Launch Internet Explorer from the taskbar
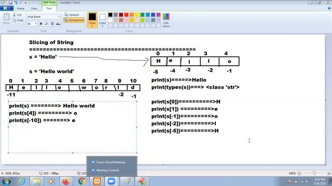 22,181
